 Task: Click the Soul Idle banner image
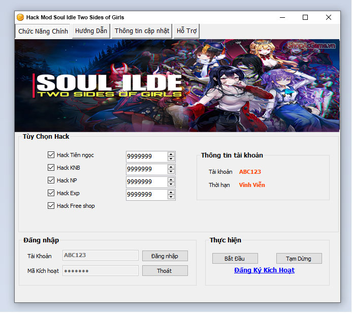click(177, 85)
